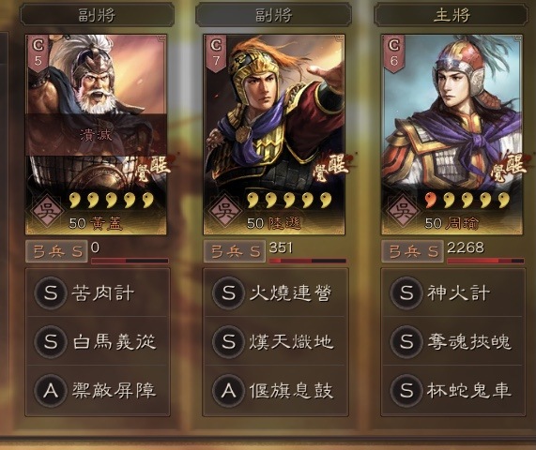This screenshot has height=450, width=536.
Task: Open the 杯蛇鬼車 skill entry
Action: point(453,390)
